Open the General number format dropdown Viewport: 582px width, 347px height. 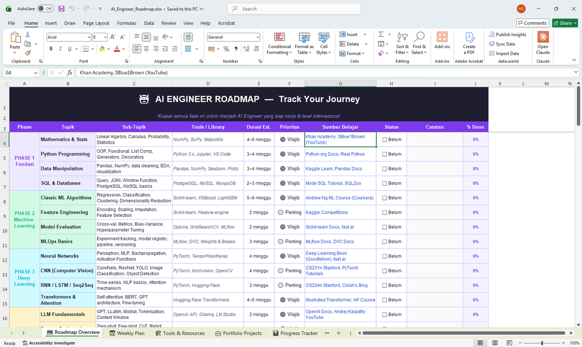[258, 37]
